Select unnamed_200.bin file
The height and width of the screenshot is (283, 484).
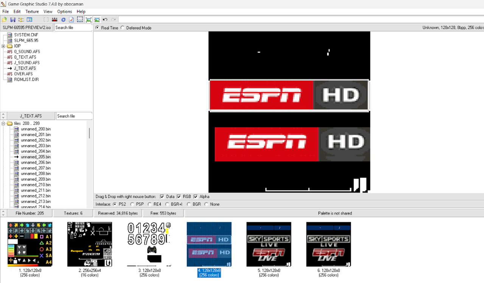pos(36,129)
